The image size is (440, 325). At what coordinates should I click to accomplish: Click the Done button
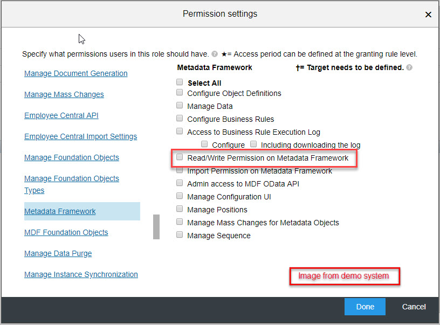pyautogui.click(x=365, y=307)
